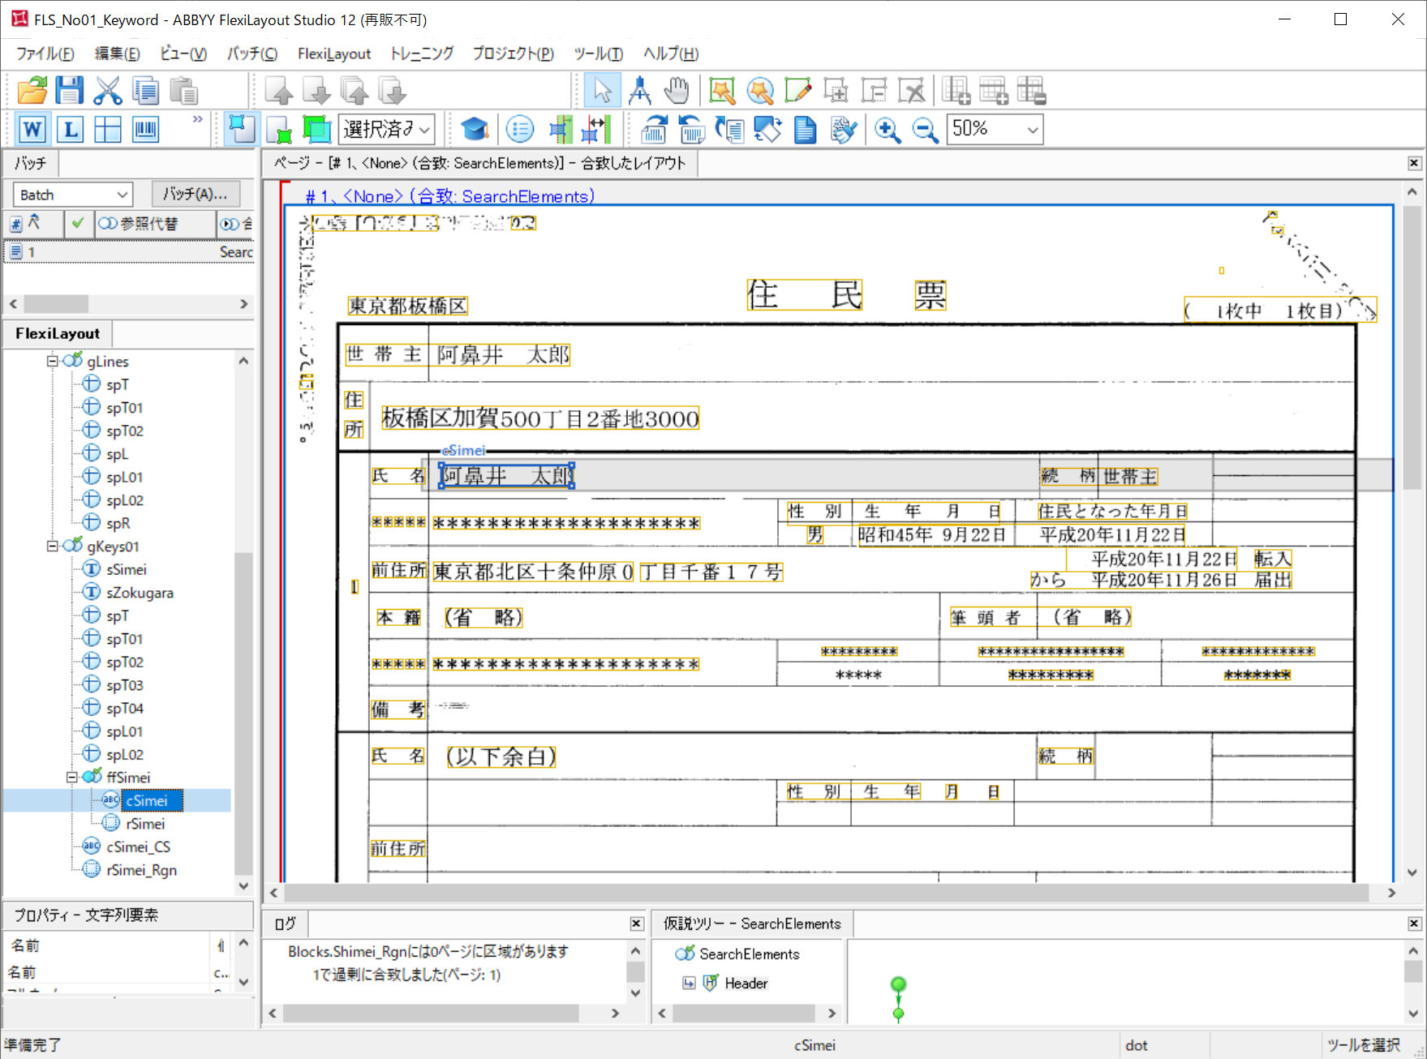Paste from the clipboard icon
This screenshot has width=1427, height=1059.
point(184,91)
